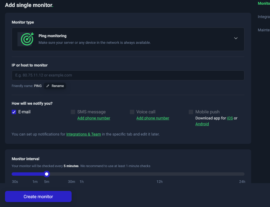Open the Maintenance tab in sidebar
The width and height of the screenshot is (270, 207).
point(264,30)
